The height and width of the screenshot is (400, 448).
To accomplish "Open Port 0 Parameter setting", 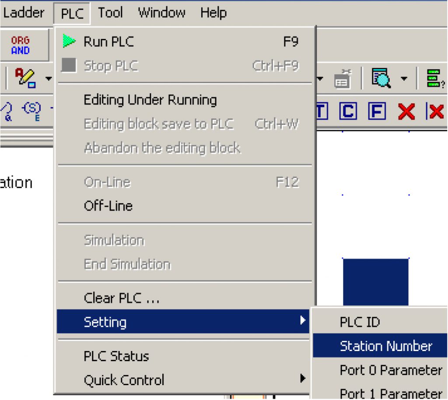I will click(x=380, y=370).
